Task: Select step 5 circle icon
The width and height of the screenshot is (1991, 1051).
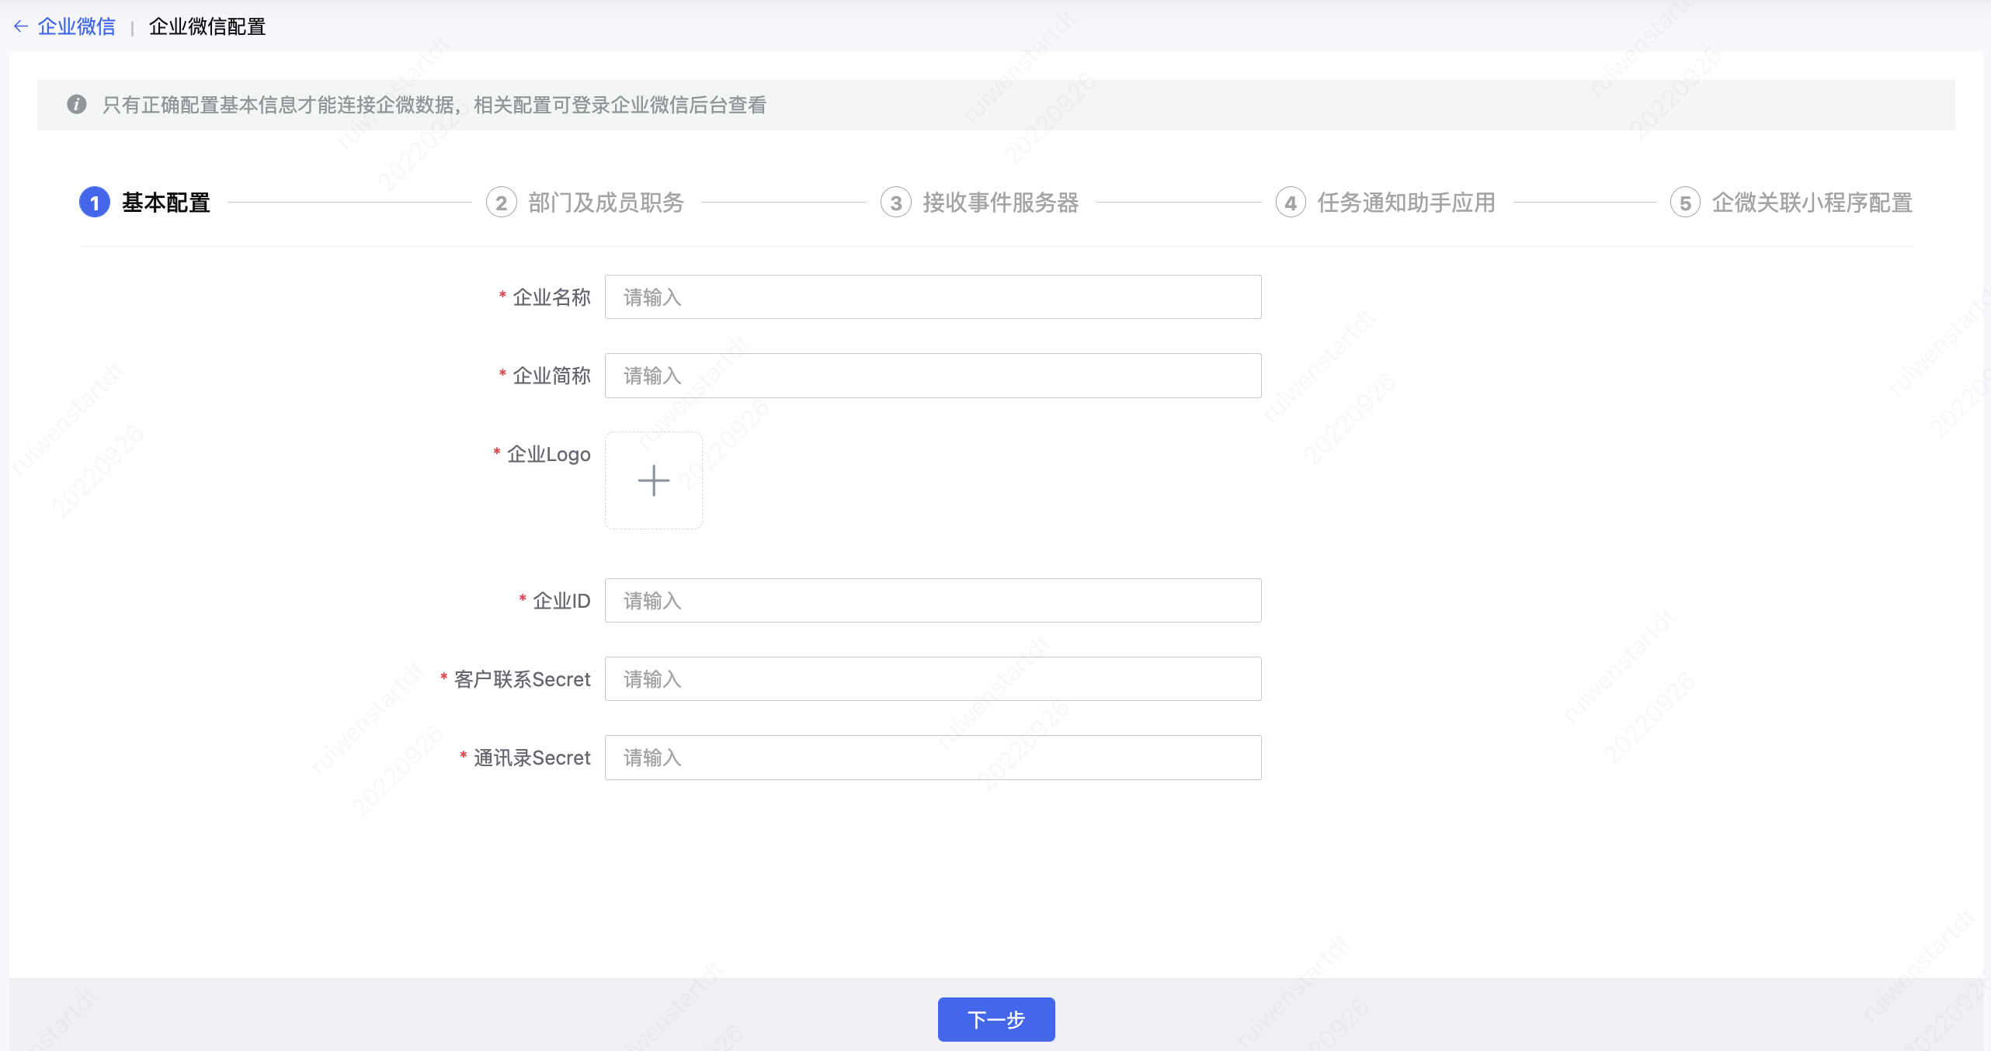Action: [1684, 203]
